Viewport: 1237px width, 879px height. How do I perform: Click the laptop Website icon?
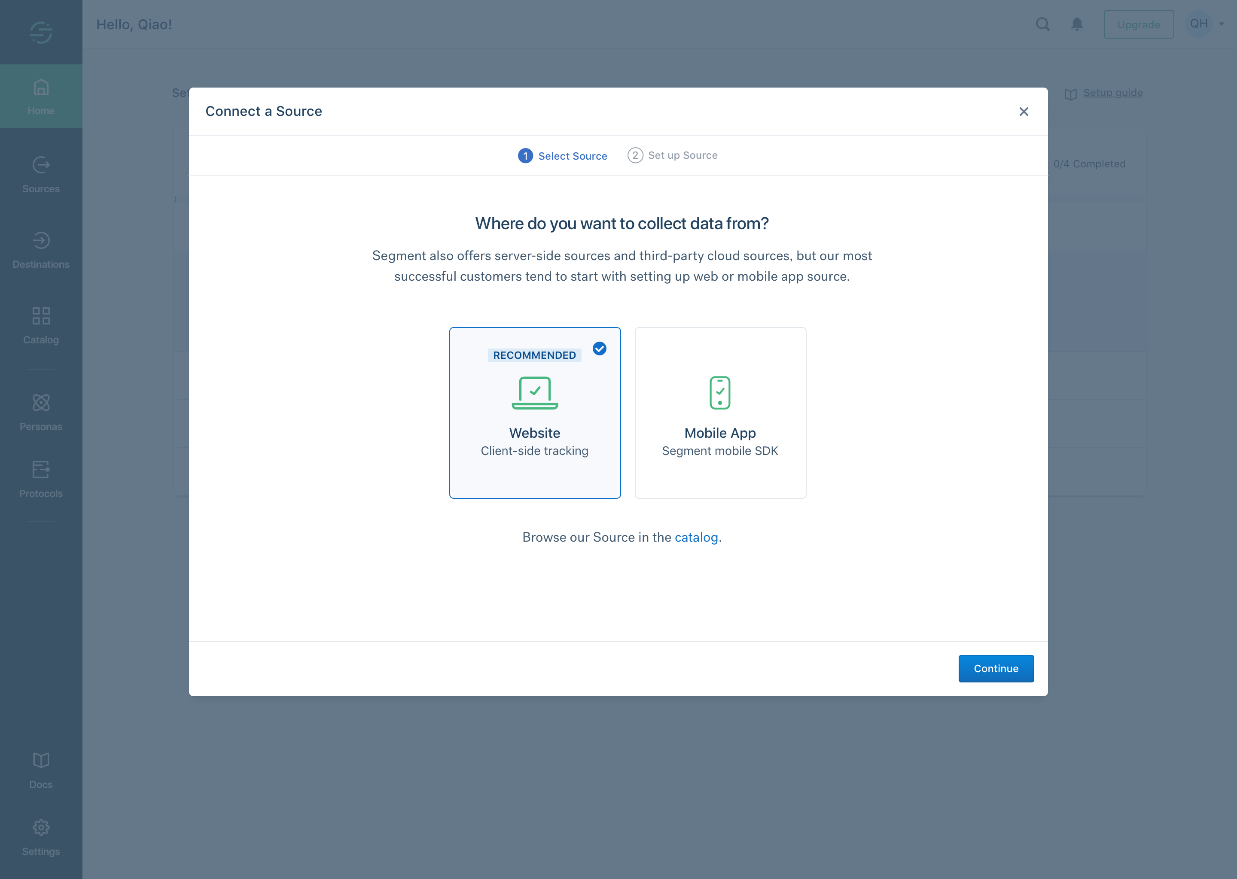[535, 393]
